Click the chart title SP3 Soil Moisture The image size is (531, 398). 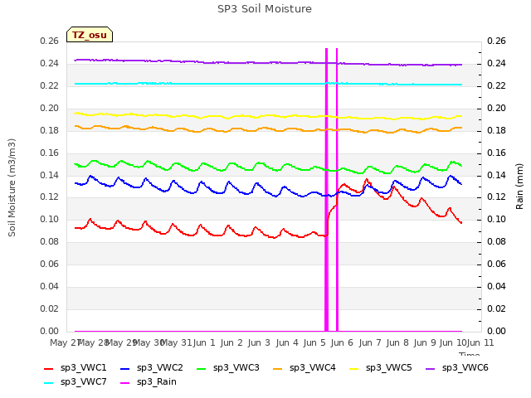[x=265, y=9]
